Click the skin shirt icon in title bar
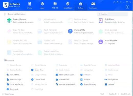The image size is (133, 96). tap(114, 2)
